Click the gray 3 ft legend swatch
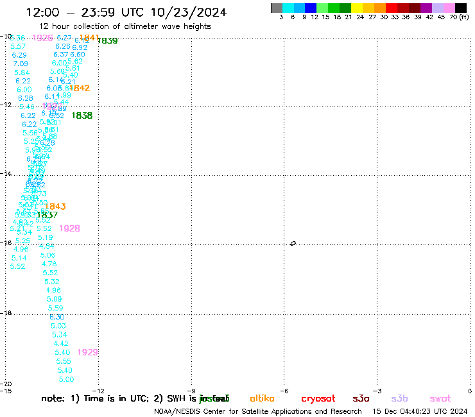This screenshot has width=475, height=417. [277, 8]
